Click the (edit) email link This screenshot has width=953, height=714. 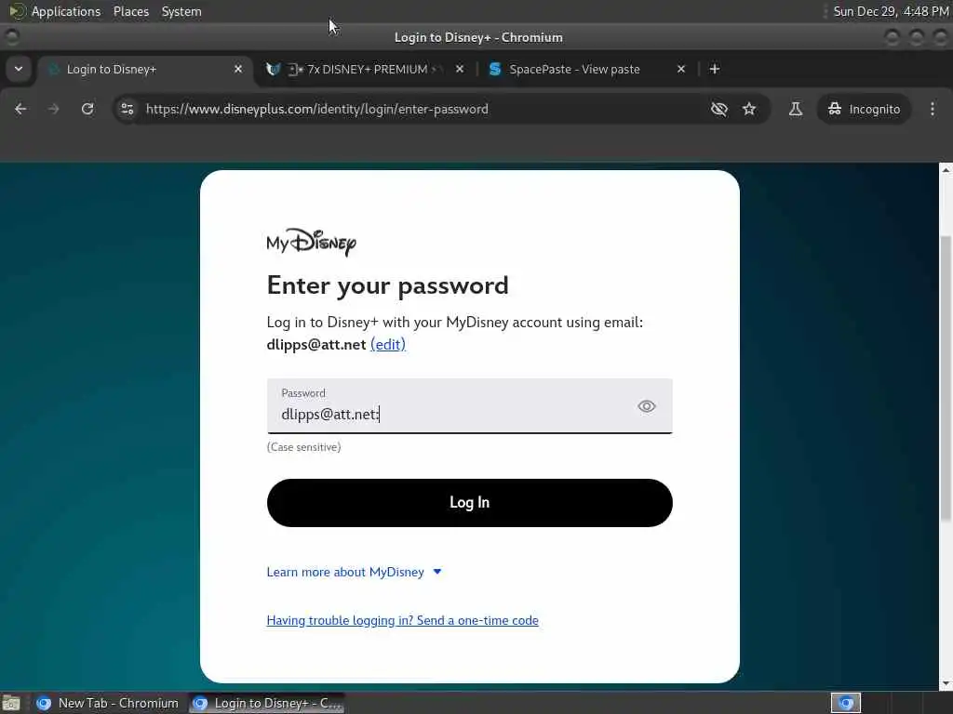tap(388, 344)
